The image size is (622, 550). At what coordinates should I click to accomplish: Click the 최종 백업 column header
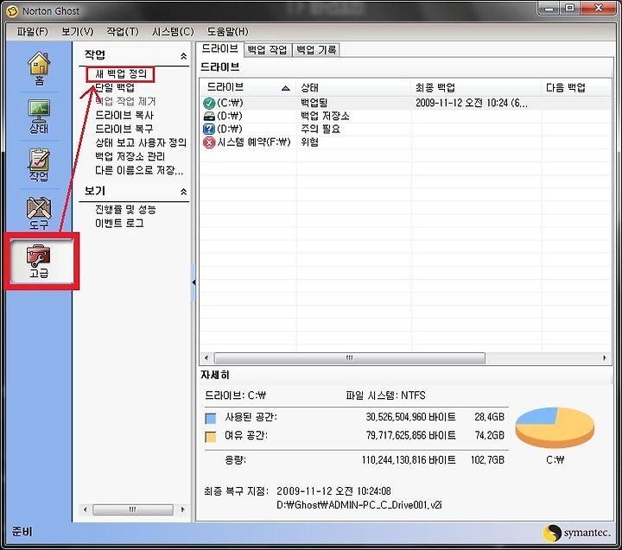pos(476,87)
